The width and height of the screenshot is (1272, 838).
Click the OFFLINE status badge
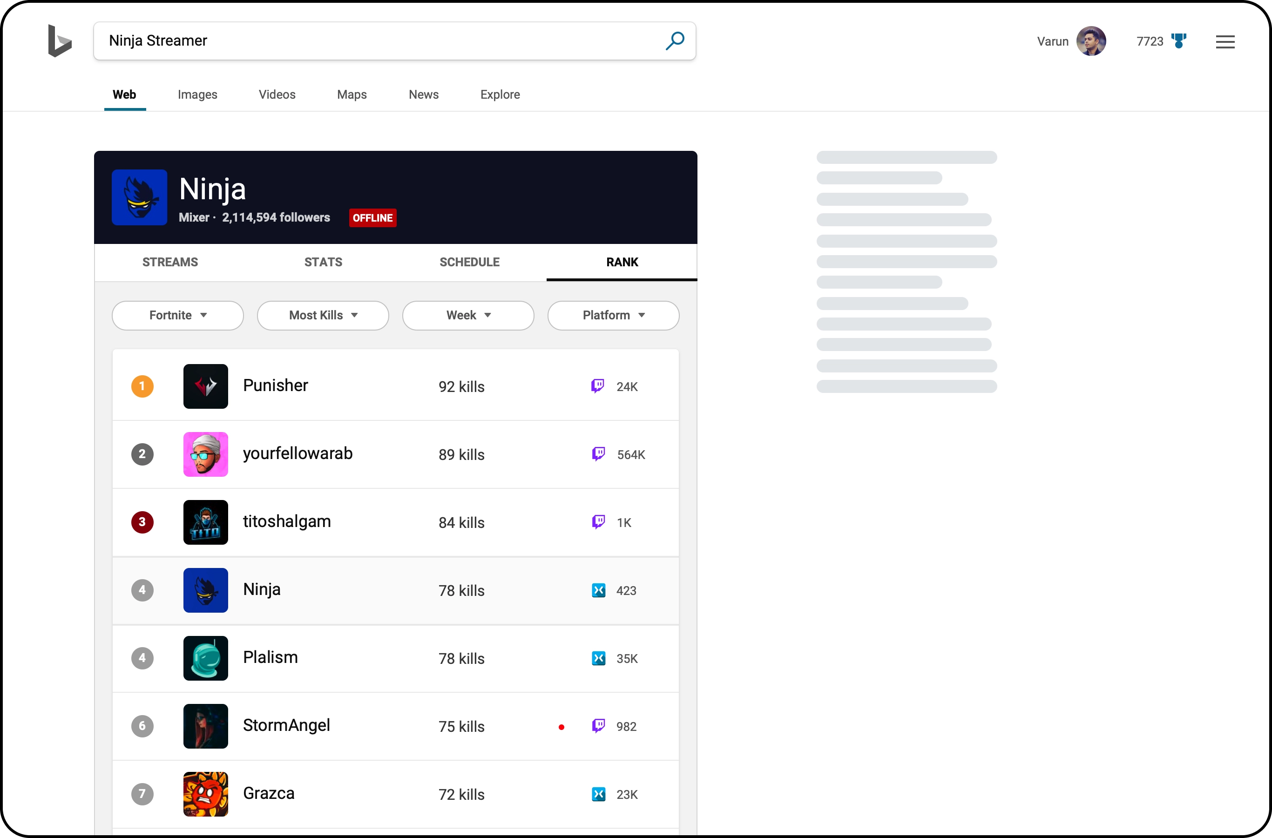[x=373, y=217]
